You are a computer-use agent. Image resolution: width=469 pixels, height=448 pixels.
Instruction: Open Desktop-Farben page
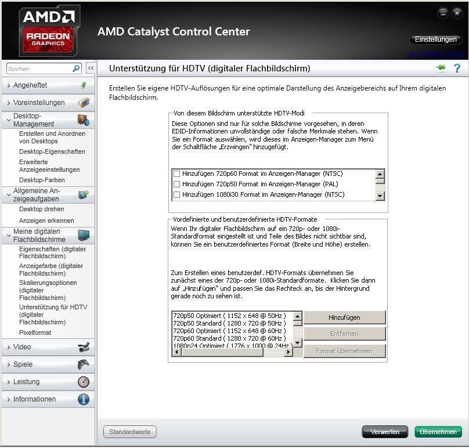[x=42, y=180]
